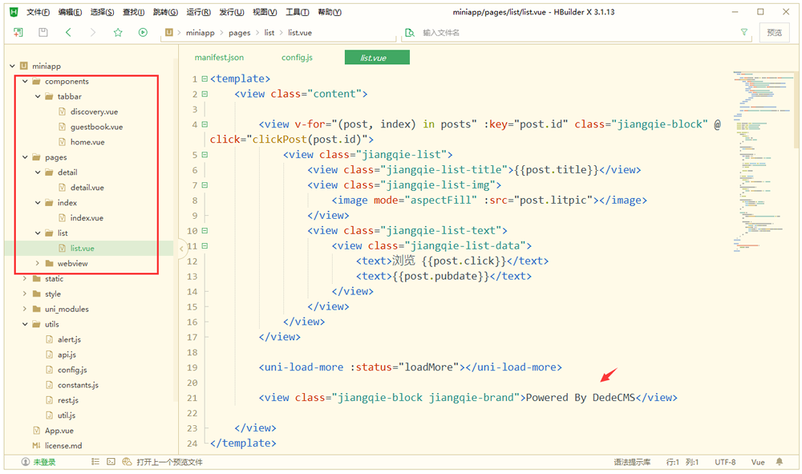Click the run play icon in toolbar
This screenshot has width=802, height=474.
click(x=143, y=33)
